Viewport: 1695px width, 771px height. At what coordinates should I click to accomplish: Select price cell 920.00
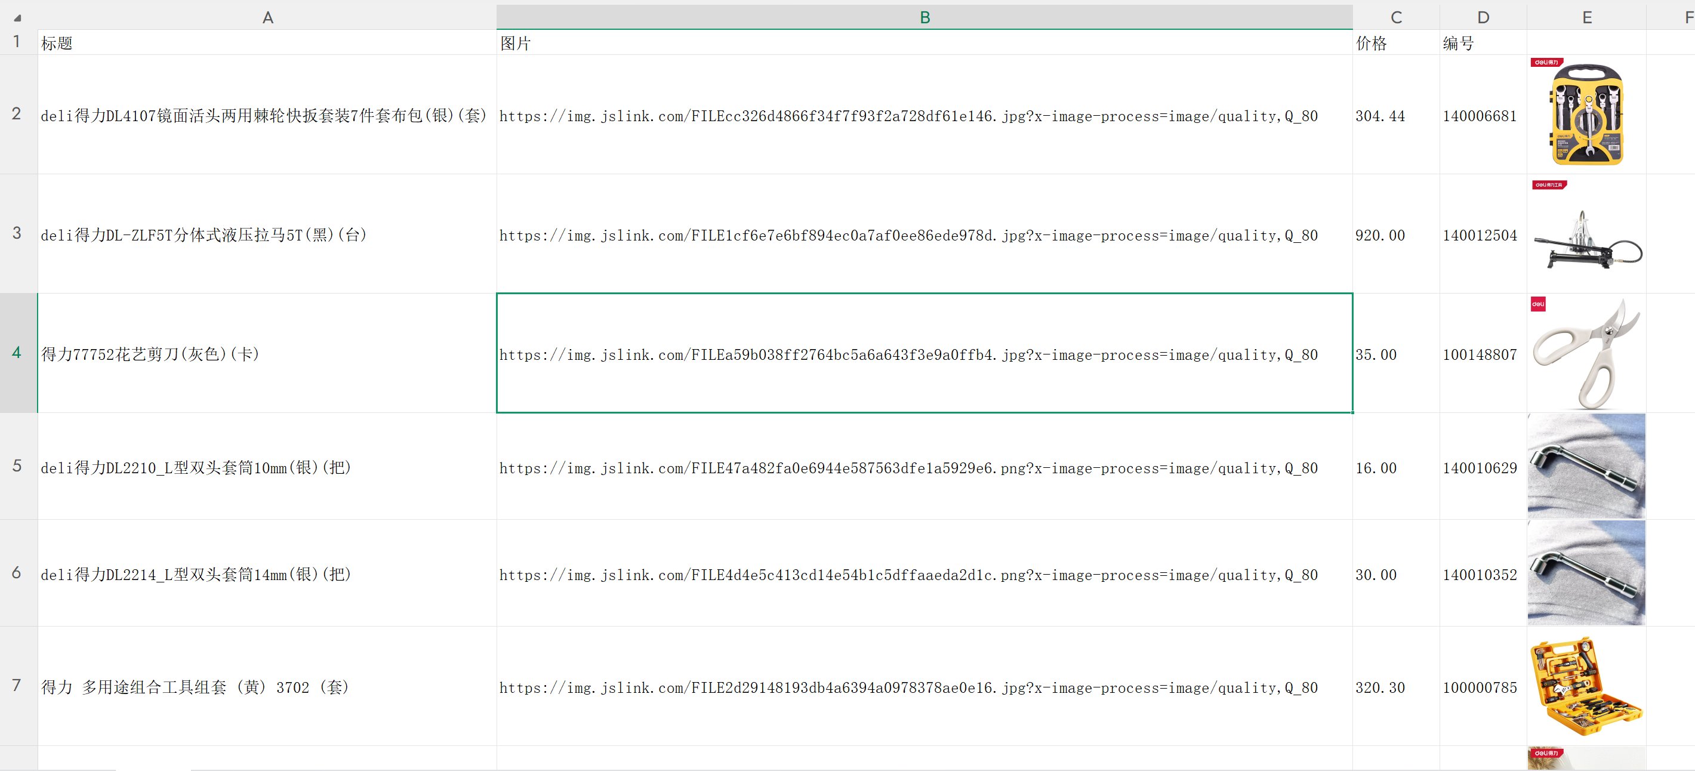(x=1395, y=234)
